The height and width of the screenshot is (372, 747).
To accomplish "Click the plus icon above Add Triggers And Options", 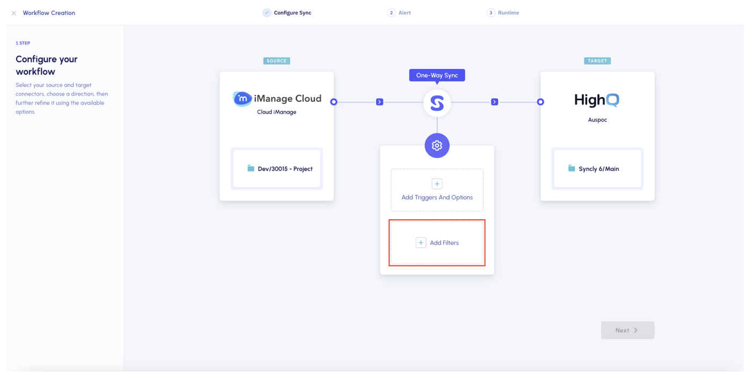I will click(x=437, y=184).
